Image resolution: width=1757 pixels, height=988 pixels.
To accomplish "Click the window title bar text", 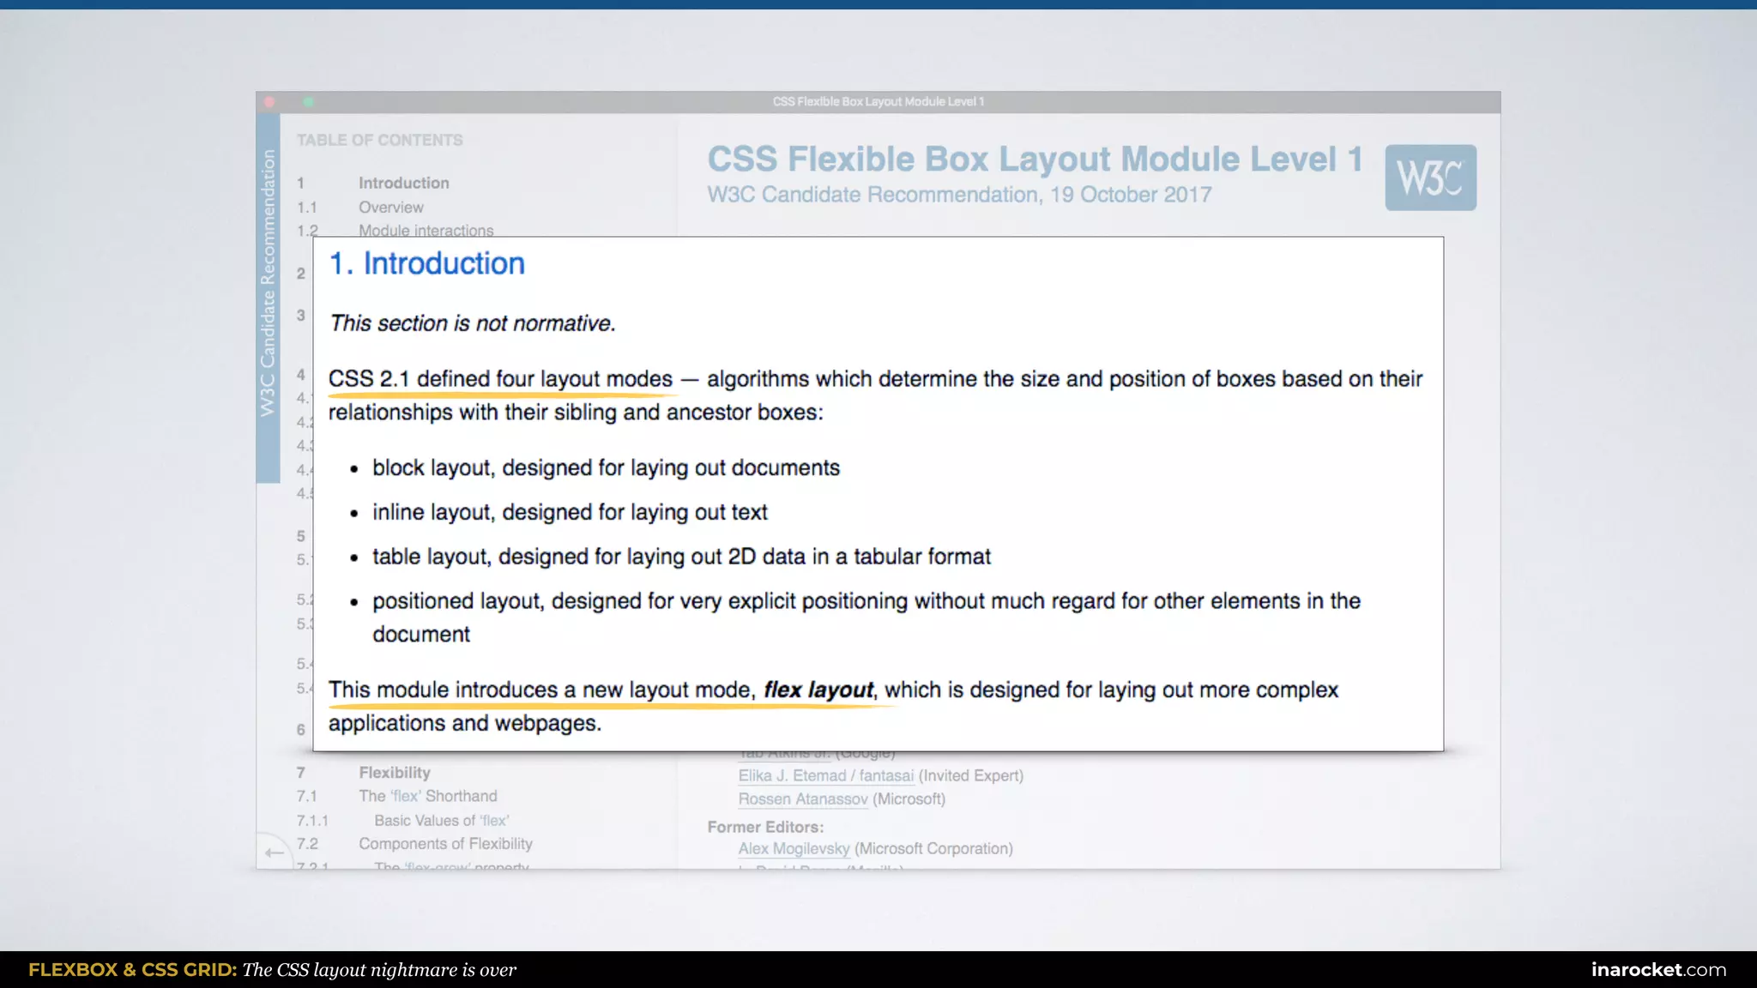I will point(878,102).
